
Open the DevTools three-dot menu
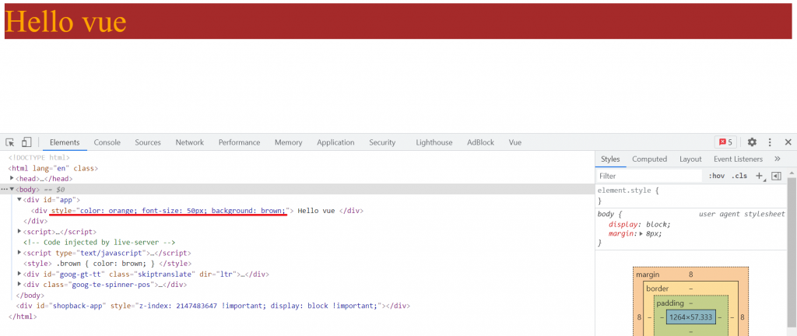pyautogui.click(x=770, y=142)
